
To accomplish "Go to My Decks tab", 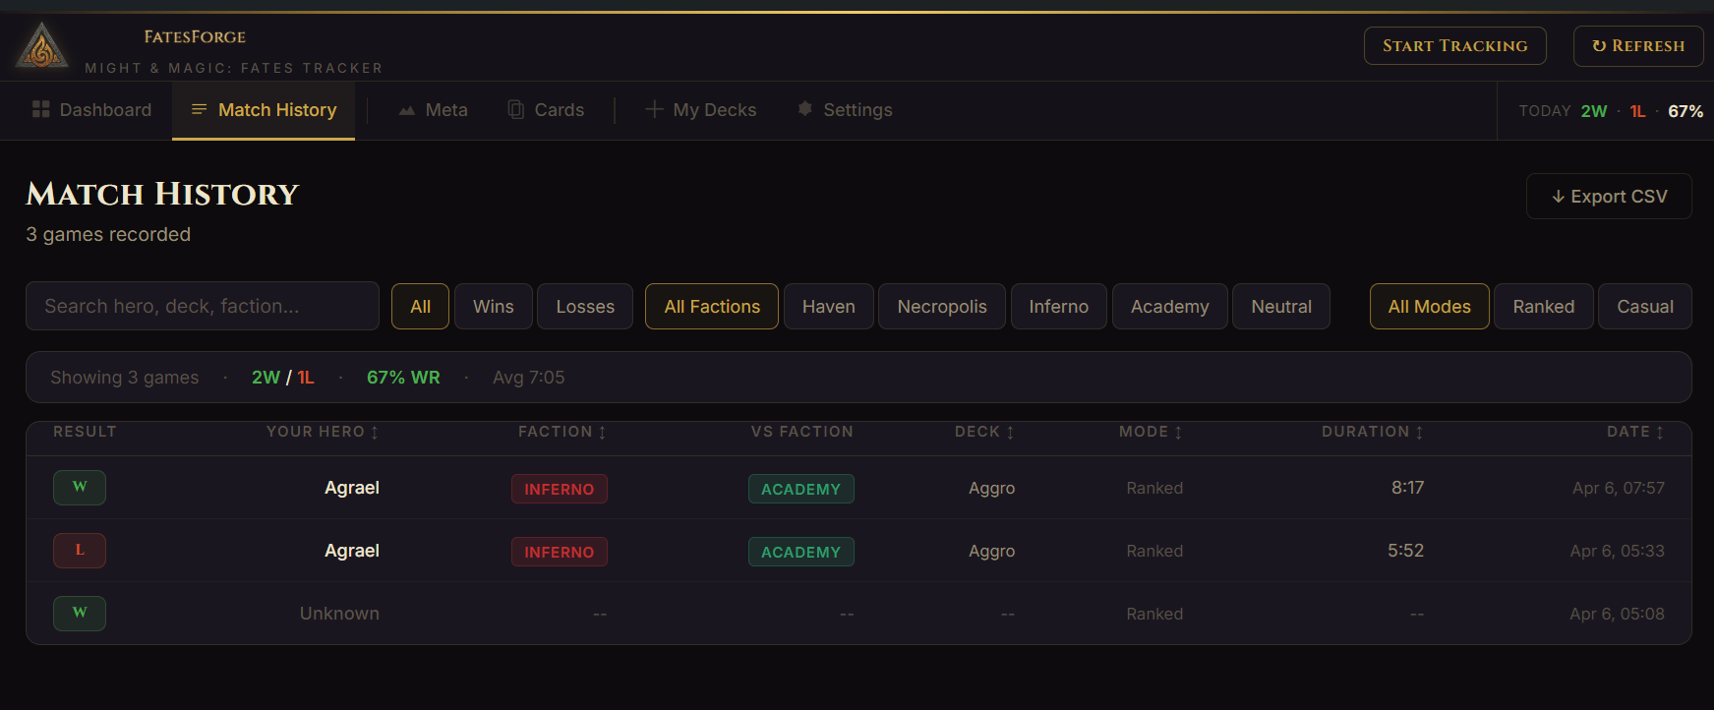I will click(700, 110).
